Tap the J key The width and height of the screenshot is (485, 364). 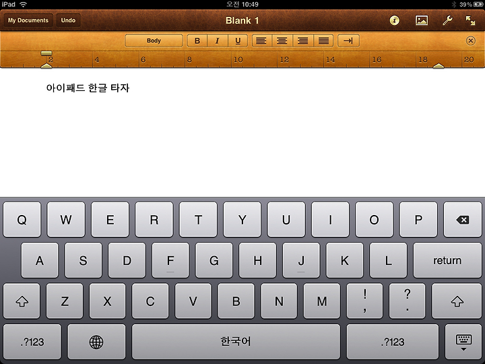301,260
